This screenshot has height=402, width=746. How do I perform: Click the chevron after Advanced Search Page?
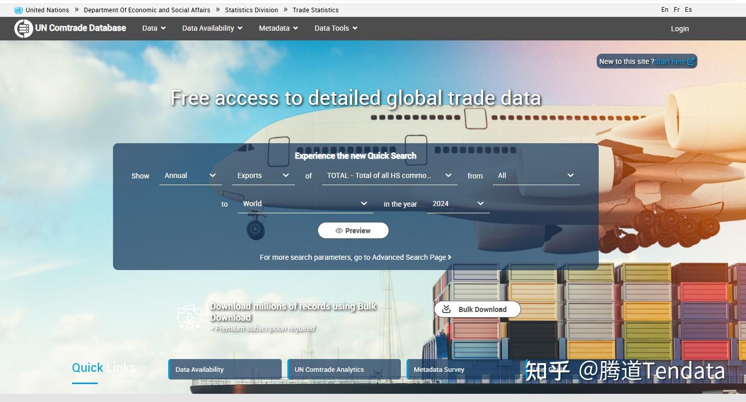tap(449, 257)
